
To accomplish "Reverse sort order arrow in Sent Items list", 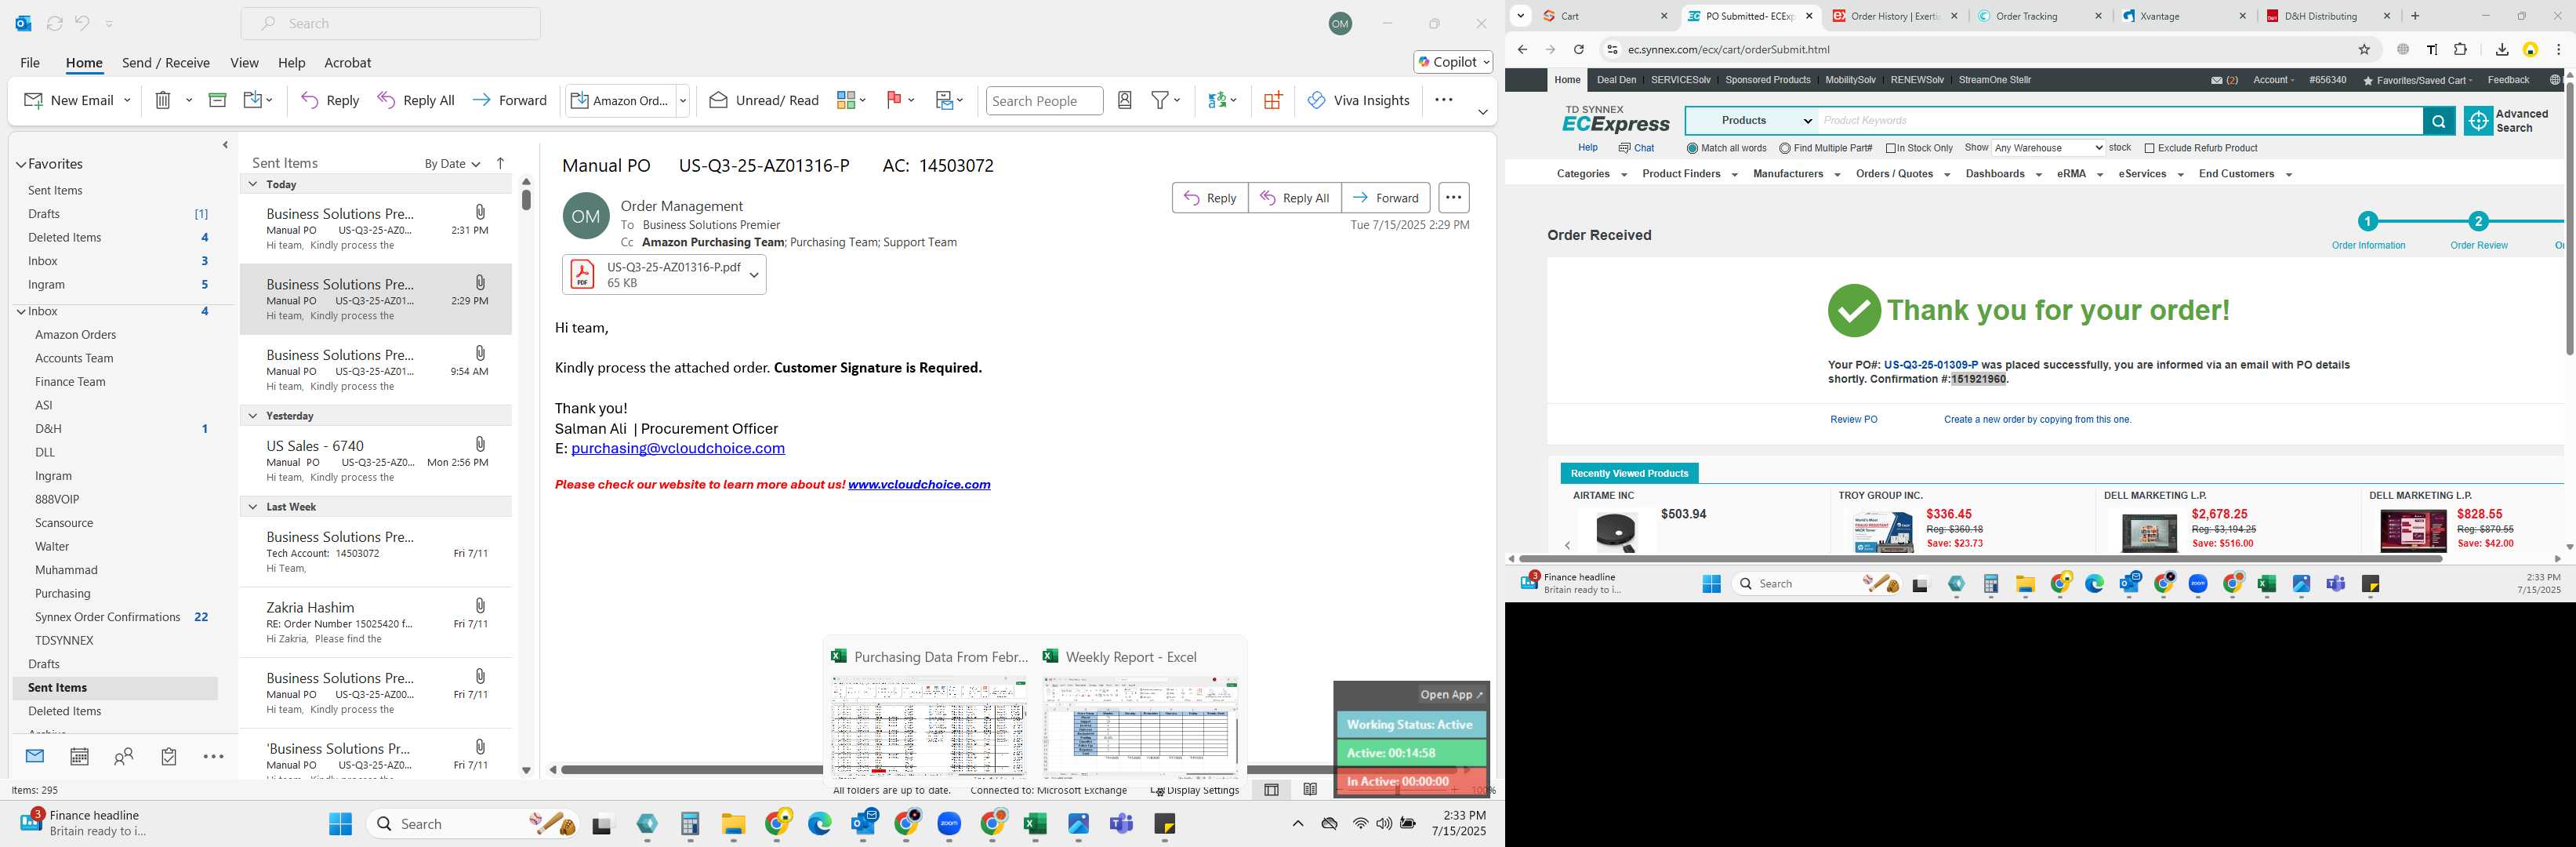I will pyautogui.click(x=500, y=163).
